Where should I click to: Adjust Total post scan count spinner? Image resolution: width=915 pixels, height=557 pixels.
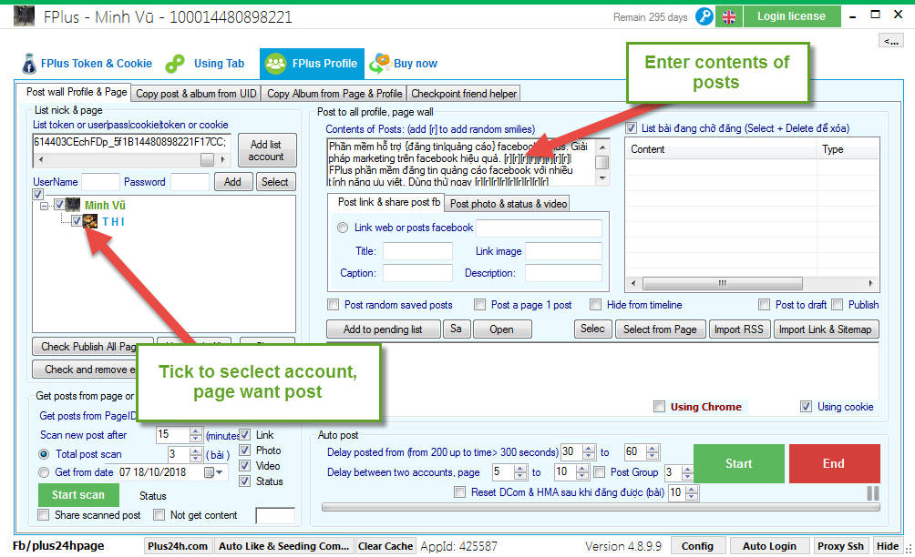click(x=196, y=454)
